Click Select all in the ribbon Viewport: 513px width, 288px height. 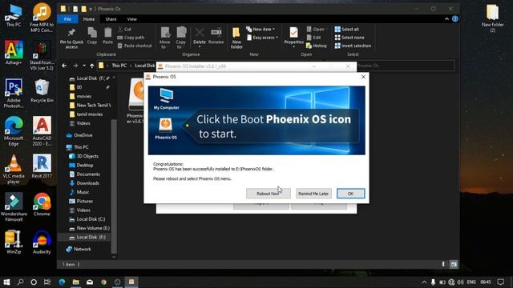(x=347, y=29)
